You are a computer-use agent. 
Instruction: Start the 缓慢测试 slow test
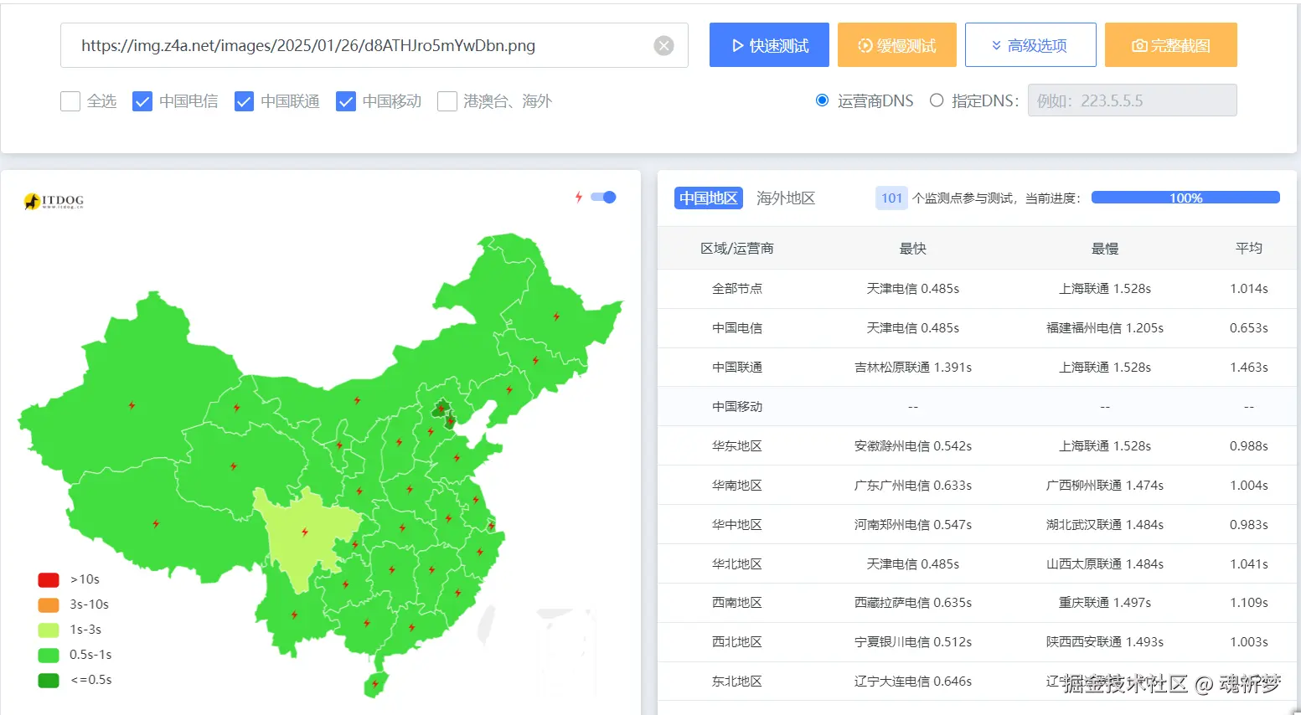click(896, 45)
